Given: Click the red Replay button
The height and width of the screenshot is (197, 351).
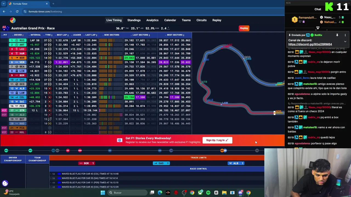Looking at the screenshot, I should coord(244,28).
